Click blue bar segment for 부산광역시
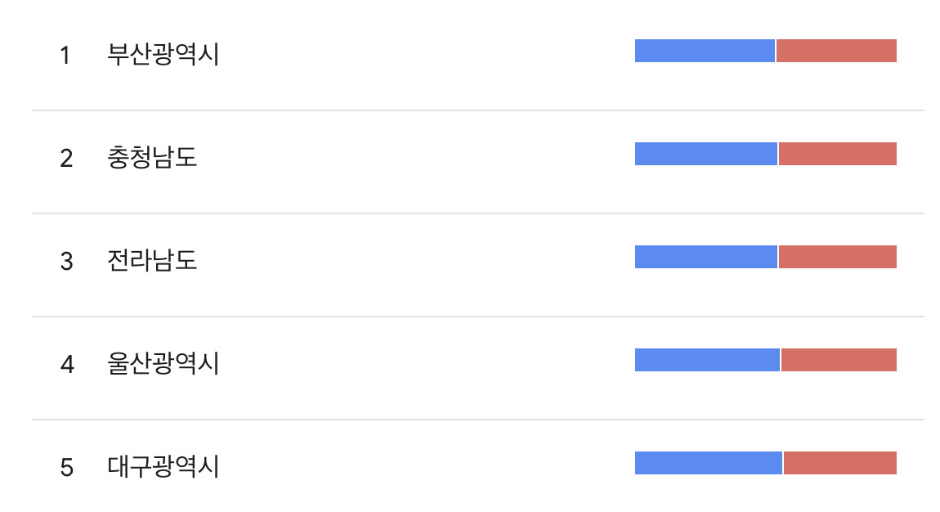Screen dimensions: 940x512 (x=705, y=51)
